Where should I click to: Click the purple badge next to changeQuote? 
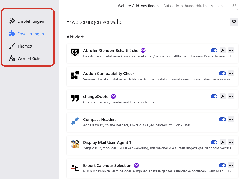pyautogui.click(x=113, y=96)
